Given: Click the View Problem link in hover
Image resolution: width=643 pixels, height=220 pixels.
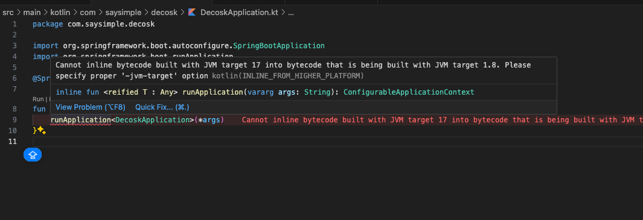Looking at the screenshot, I should 90,107.
